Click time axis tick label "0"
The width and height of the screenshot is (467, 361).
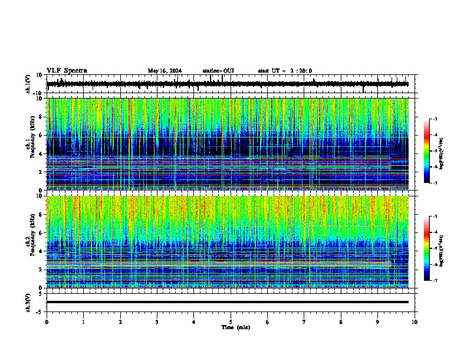pyautogui.click(x=47, y=322)
